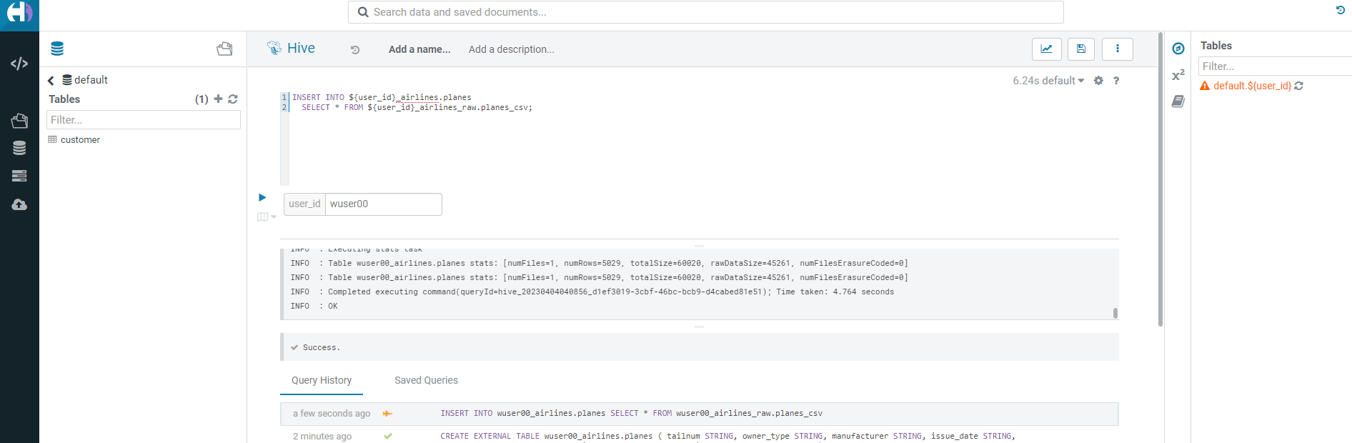The height and width of the screenshot is (443, 1352).
Task: Click the left panel Tables heading
Action: click(64, 99)
